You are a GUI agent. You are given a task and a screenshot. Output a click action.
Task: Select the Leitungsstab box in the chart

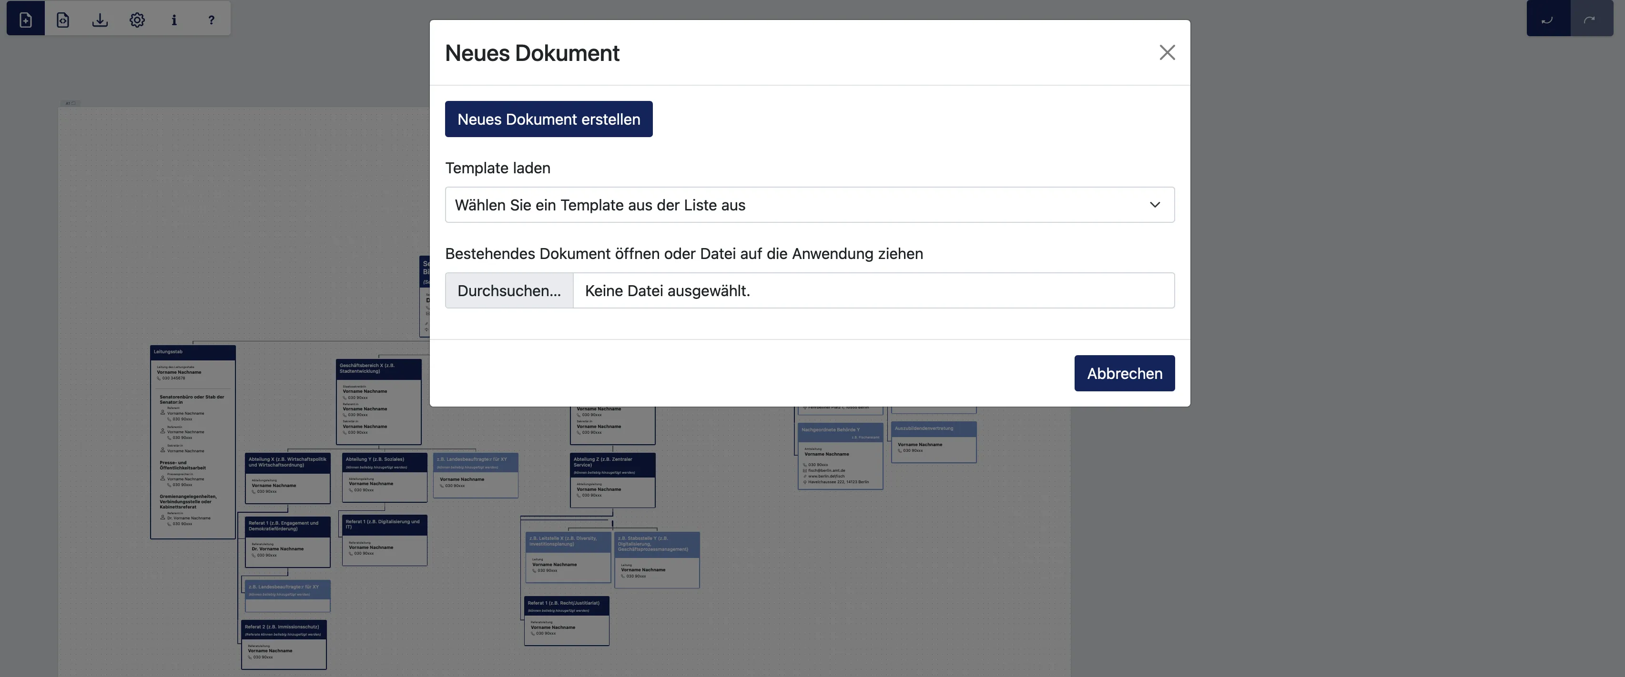tap(193, 442)
